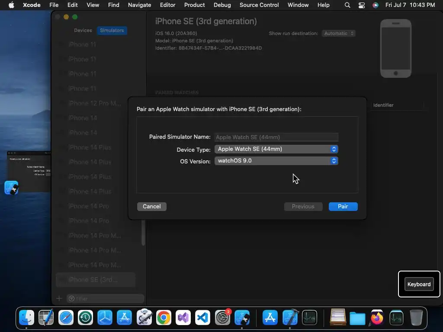Click Model: iPhone SE (3rd generation) text
The width and height of the screenshot is (443, 332).
[x=194, y=41]
